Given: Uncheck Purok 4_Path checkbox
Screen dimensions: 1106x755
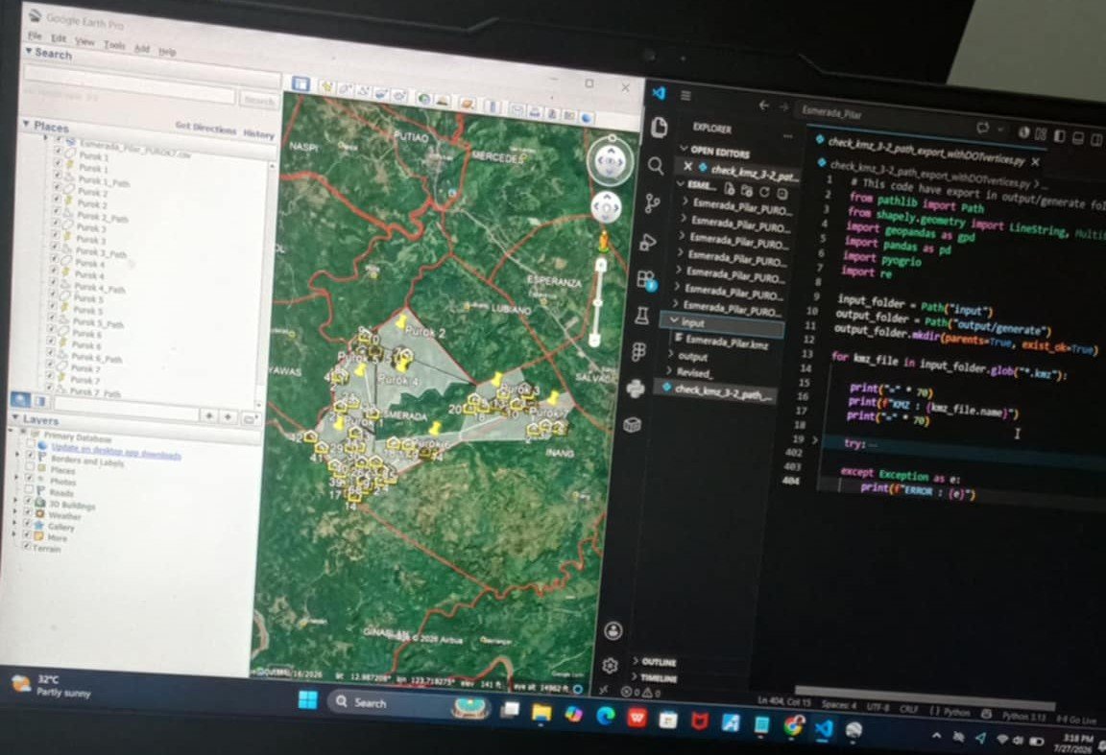Looking at the screenshot, I should pyautogui.click(x=53, y=282).
